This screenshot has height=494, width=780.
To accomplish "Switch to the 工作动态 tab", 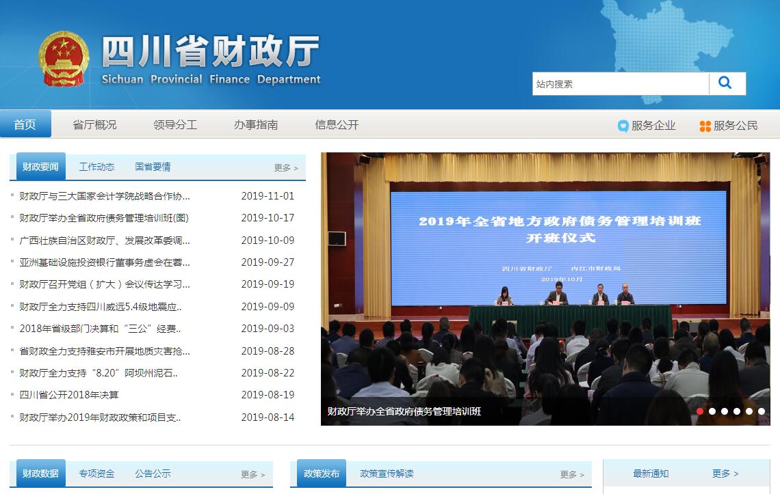I will [x=96, y=167].
